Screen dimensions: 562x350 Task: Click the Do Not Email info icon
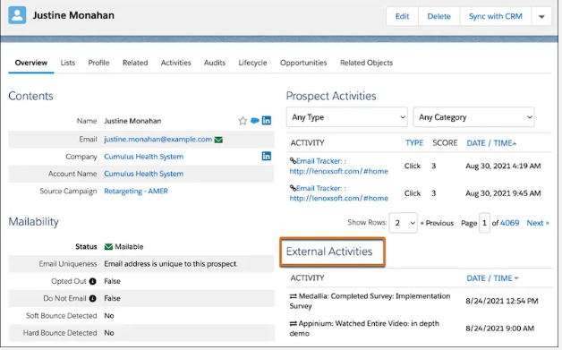(x=92, y=298)
